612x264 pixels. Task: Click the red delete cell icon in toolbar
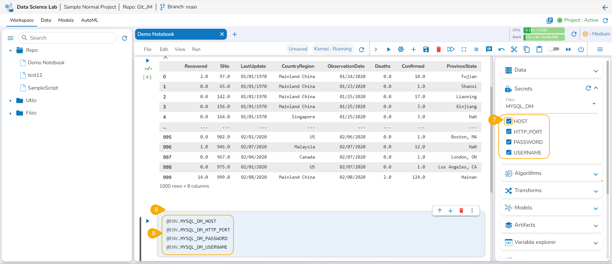point(439,49)
